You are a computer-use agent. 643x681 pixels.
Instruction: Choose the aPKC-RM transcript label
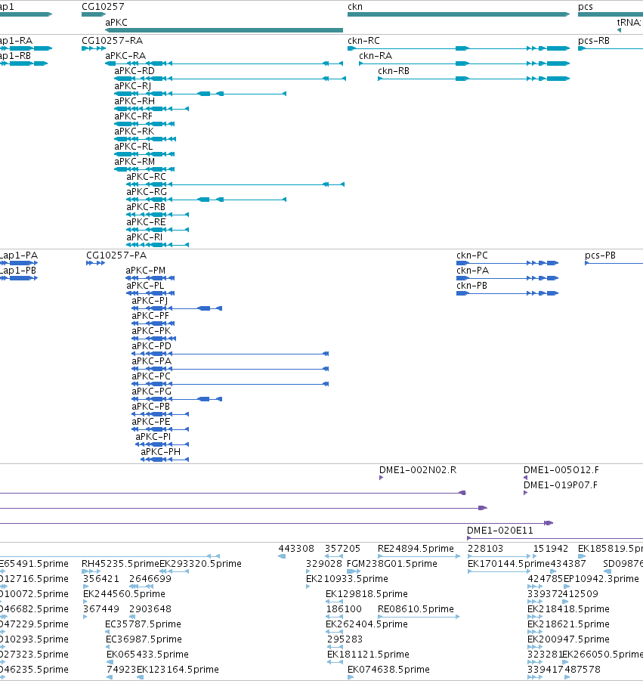[134, 162]
